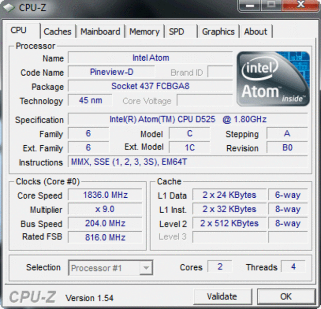321x309 pixels.
Task: Select the Memory tab
Action: pyautogui.click(x=144, y=32)
